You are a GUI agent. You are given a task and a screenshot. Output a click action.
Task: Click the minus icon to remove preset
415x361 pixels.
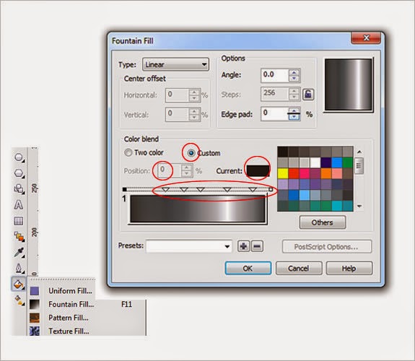257,247
